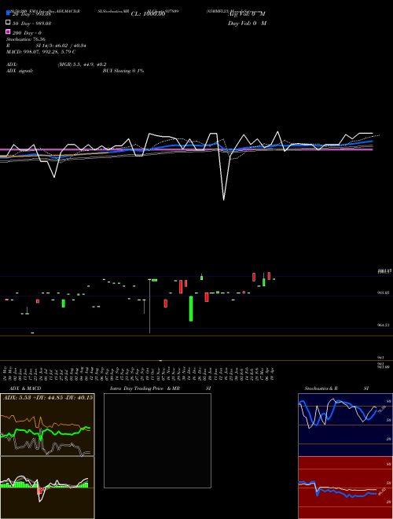Click the 'ADX signal:' label
Image resolution: width=393 pixels, height=519 pixels.
pos(20,71)
